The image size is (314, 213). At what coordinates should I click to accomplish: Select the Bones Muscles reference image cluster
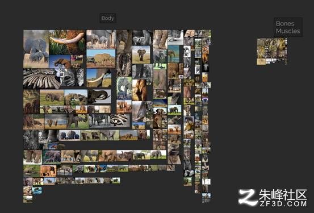272,52
